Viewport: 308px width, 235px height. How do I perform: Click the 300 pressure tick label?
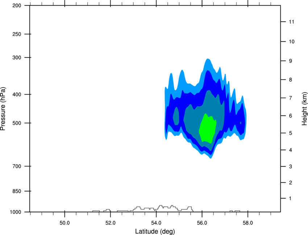tap(17, 57)
